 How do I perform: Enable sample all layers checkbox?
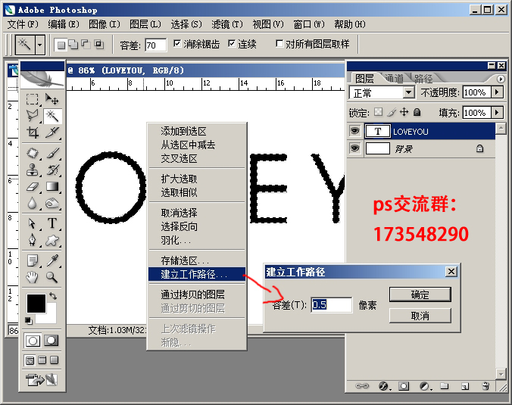click(x=279, y=43)
